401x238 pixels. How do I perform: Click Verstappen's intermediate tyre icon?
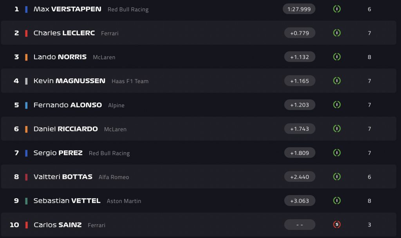tap(337, 9)
